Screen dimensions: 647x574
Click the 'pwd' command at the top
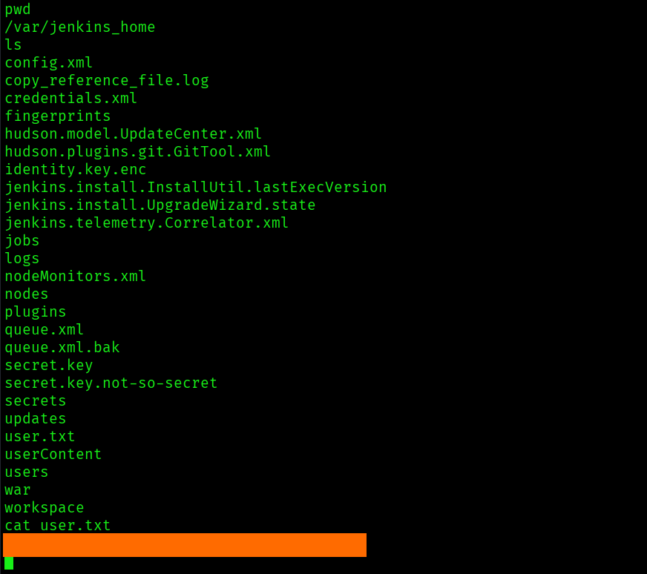click(18, 10)
